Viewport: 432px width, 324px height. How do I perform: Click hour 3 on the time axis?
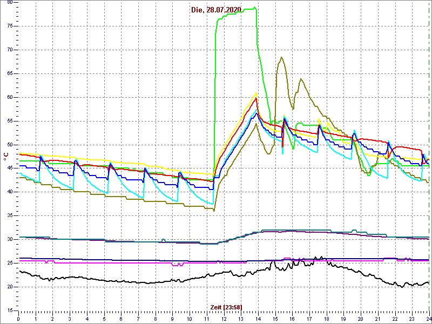[x=70, y=319]
